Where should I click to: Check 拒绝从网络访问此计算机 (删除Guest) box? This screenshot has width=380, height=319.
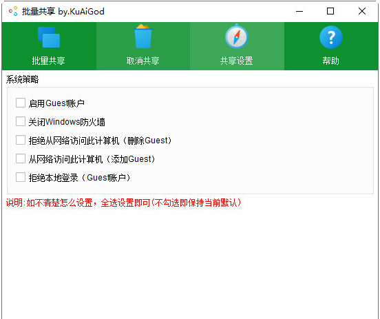pyautogui.click(x=21, y=140)
